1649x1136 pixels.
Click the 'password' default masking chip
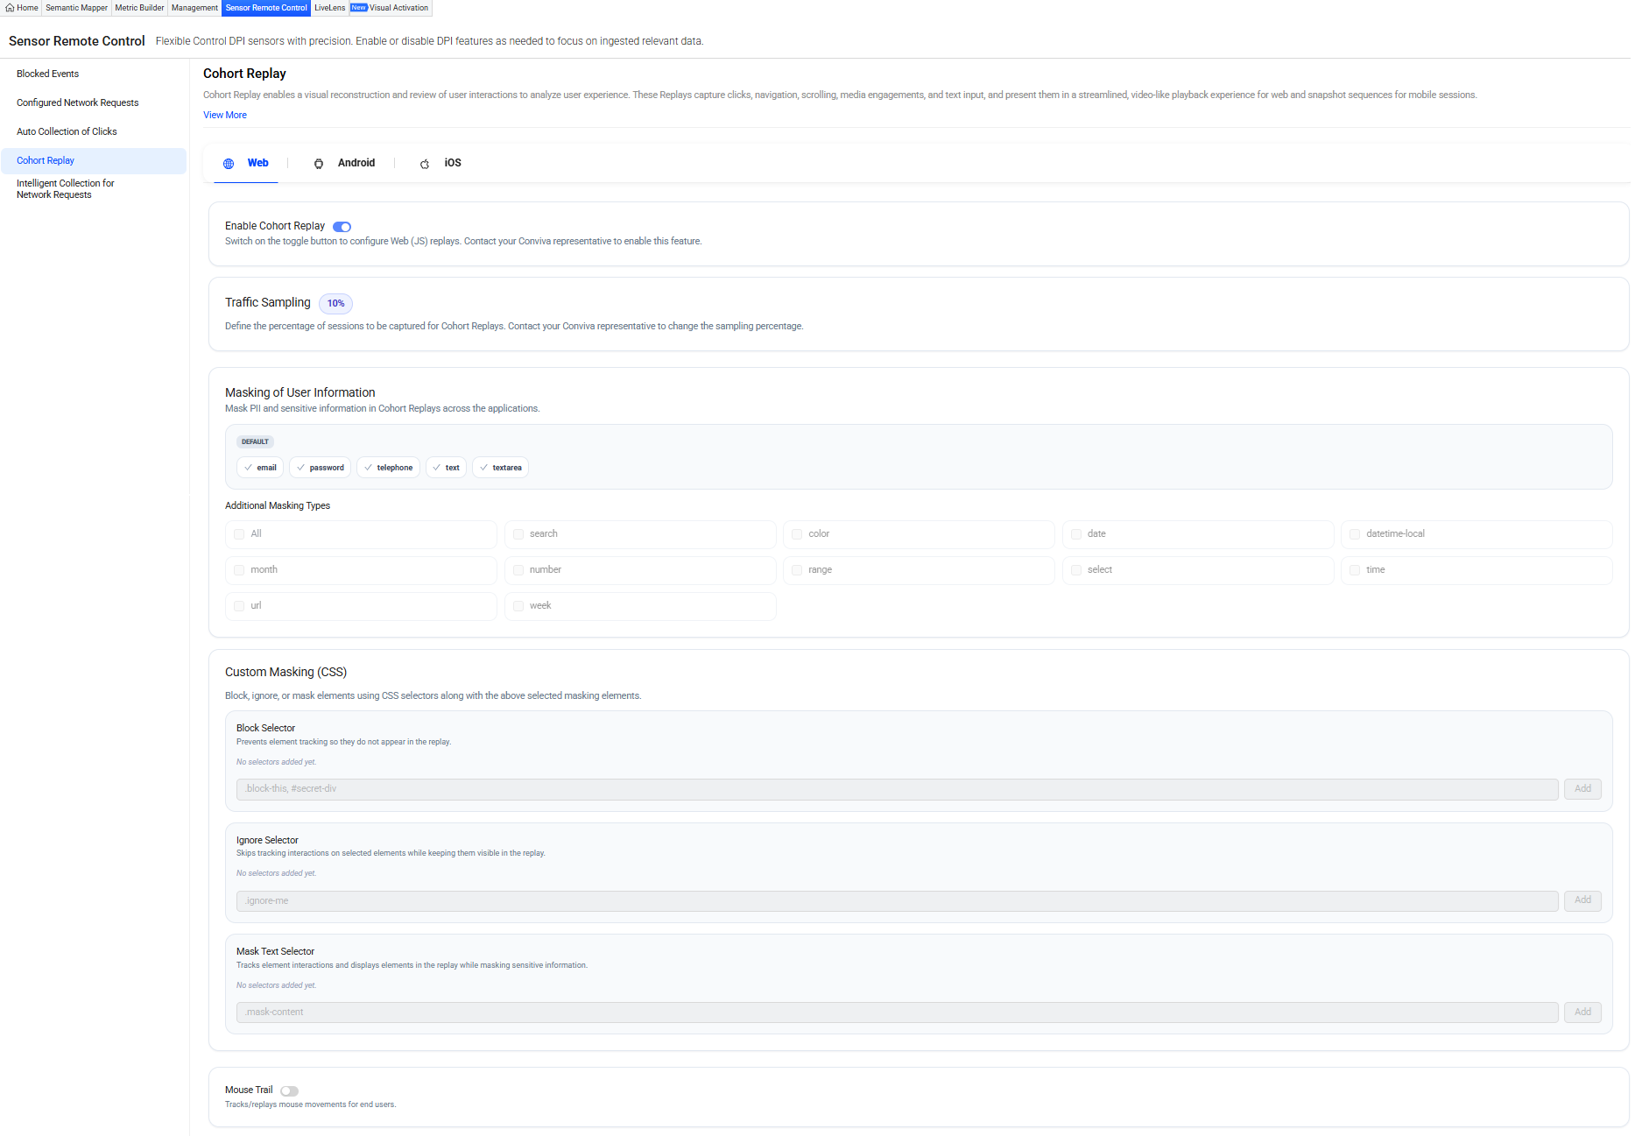point(320,468)
